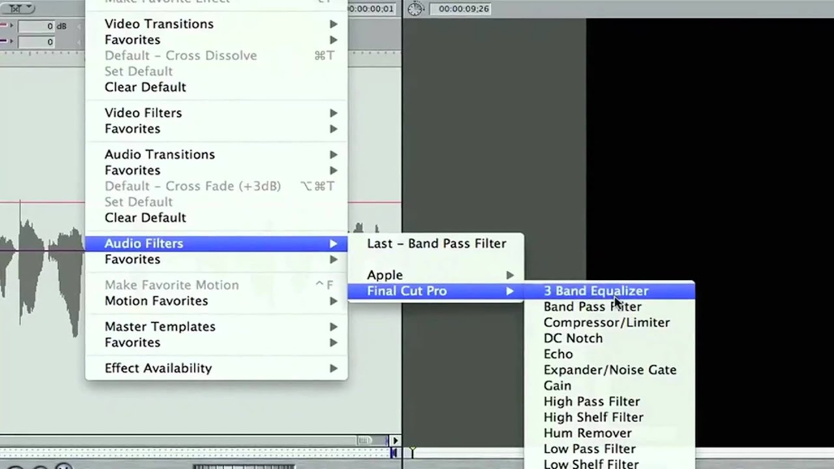Choose Clear Default below Cross Fade (+3dB)
Image resolution: width=834 pixels, height=469 pixels.
click(x=216, y=218)
